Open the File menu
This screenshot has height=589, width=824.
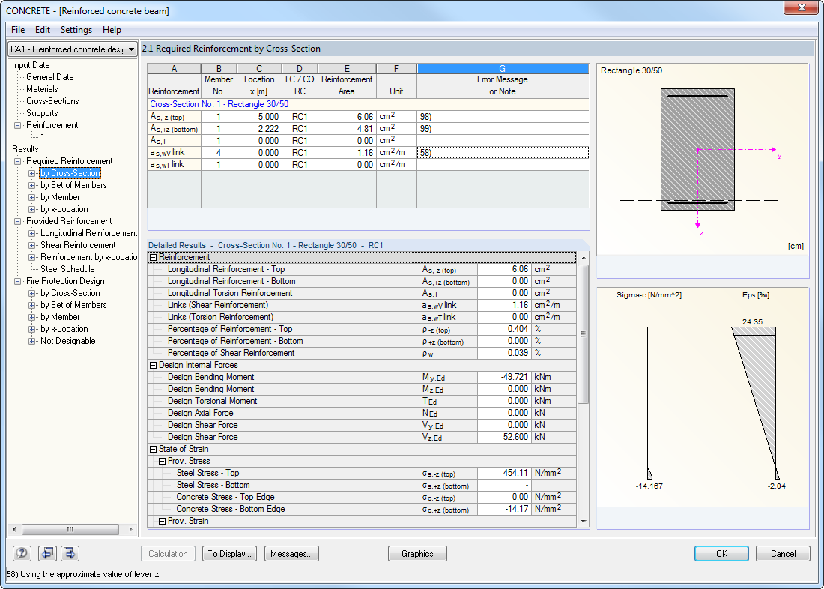click(x=18, y=30)
